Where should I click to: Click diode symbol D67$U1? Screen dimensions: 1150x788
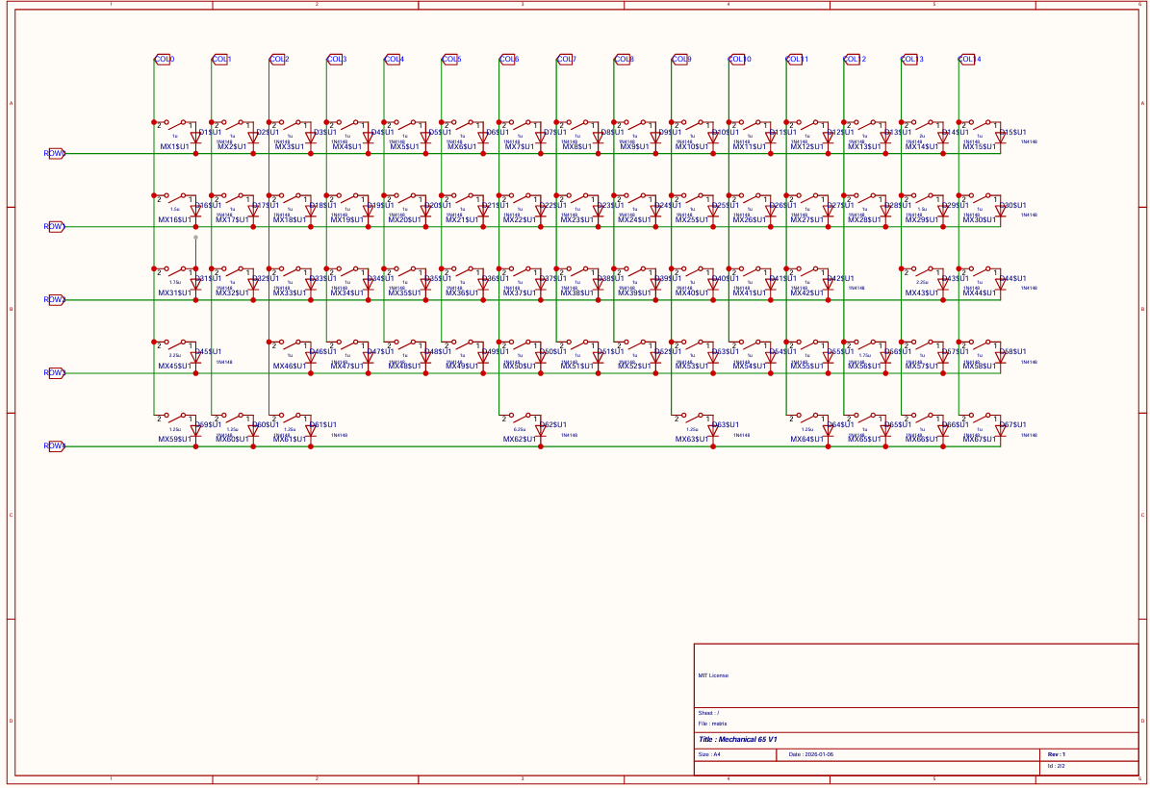[1001, 430]
